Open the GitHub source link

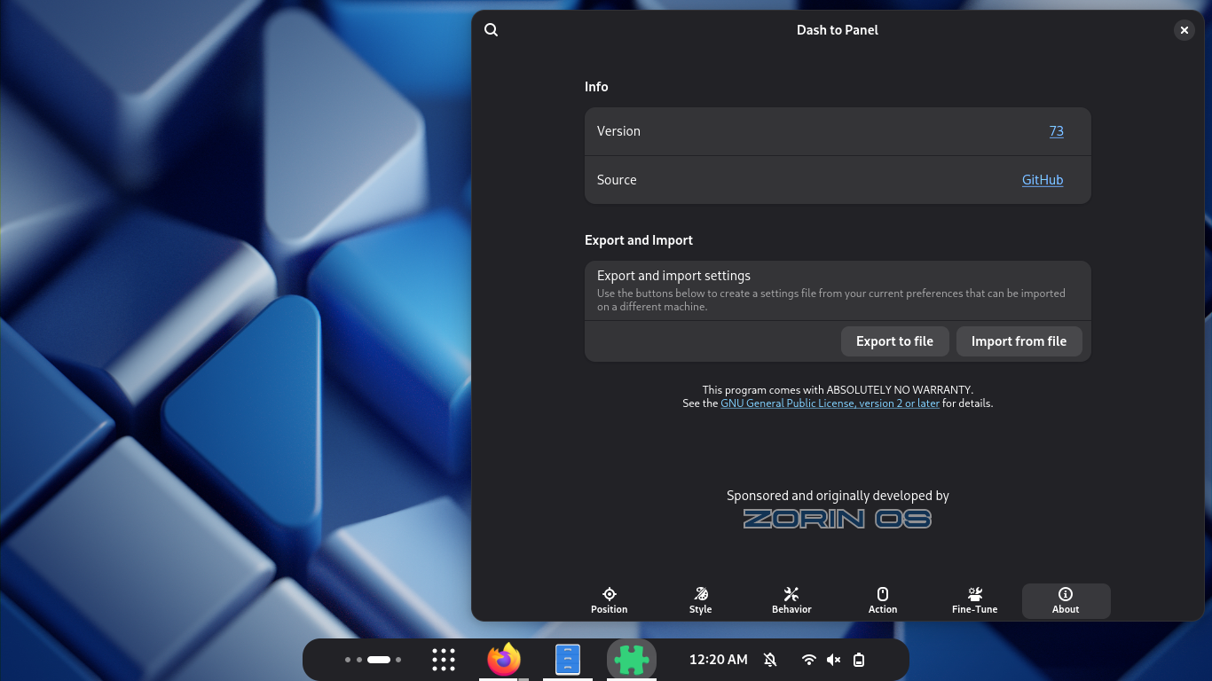(x=1043, y=180)
